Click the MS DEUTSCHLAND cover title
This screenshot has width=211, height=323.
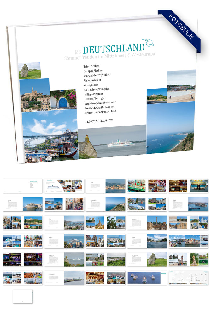[x=109, y=49]
